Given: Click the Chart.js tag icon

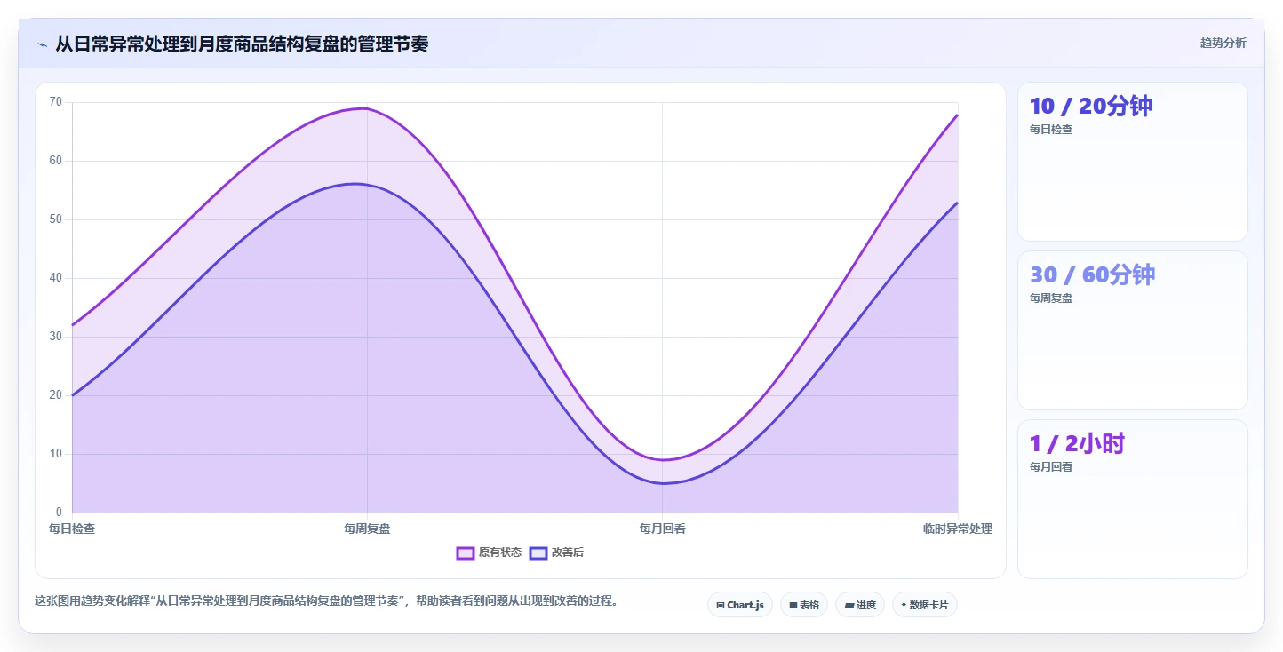Looking at the screenshot, I should pyautogui.click(x=721, y=606).
